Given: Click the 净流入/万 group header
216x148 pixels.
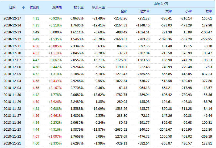Looking at the screenshot, I should tap(161, 4).
